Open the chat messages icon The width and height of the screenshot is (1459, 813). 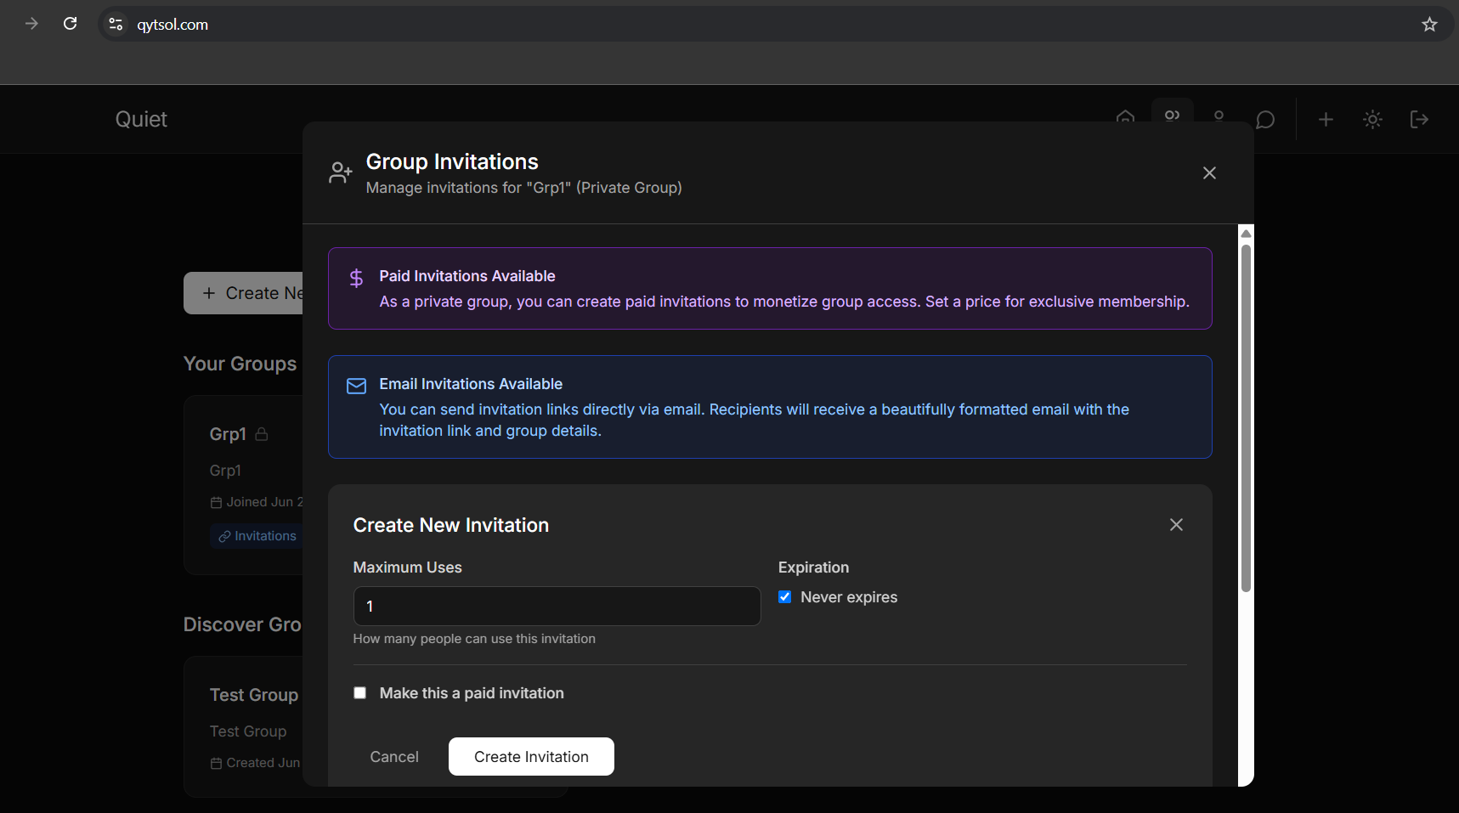click(1264, 120)
